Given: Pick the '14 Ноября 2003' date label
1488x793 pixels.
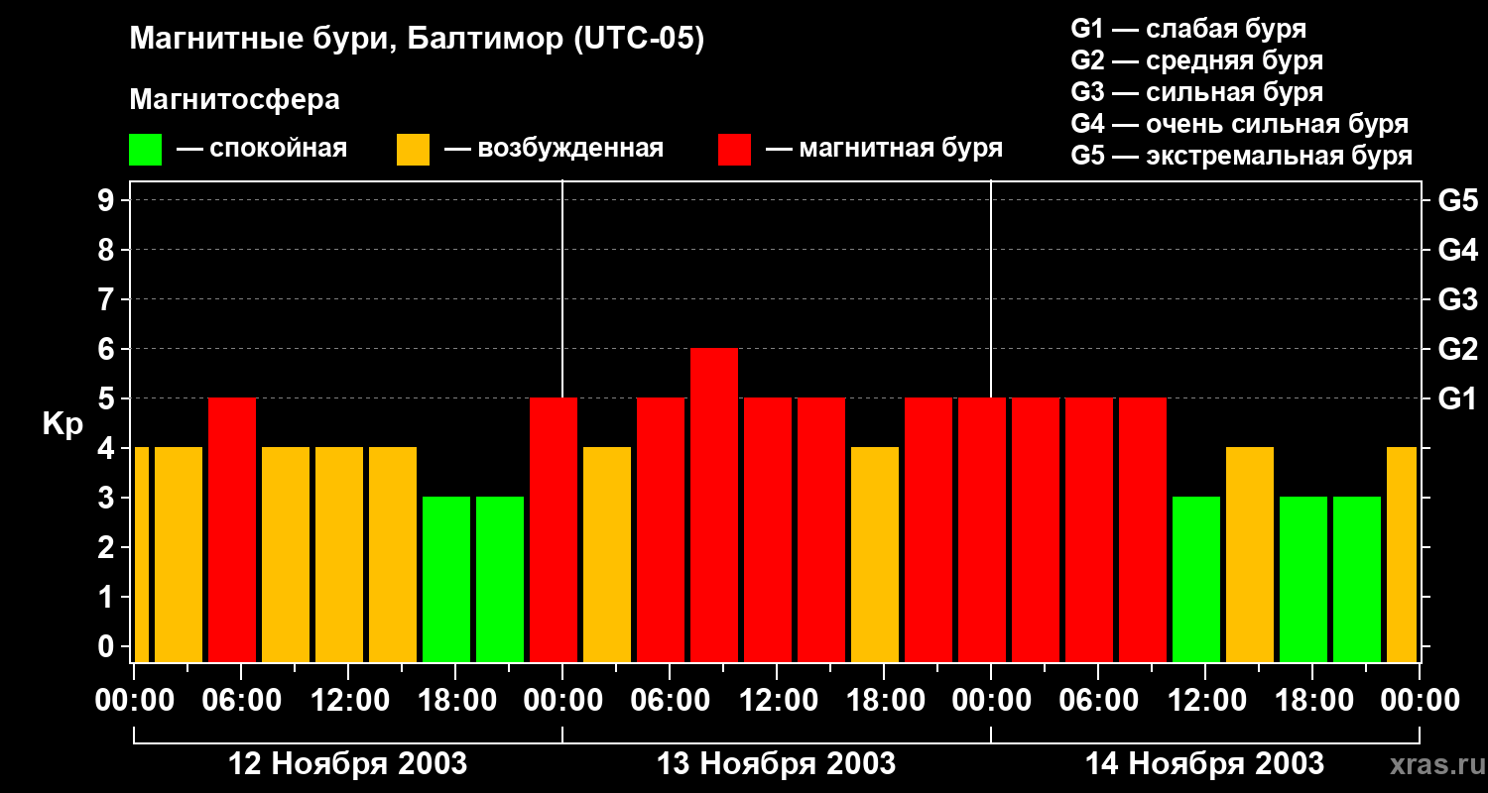Looking at the screenshot, I should pyautogui.click(x=1204, y=764).
